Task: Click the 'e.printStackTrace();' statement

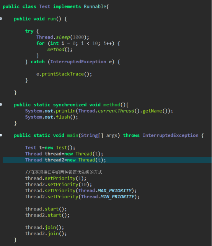Action: [64, 74]
